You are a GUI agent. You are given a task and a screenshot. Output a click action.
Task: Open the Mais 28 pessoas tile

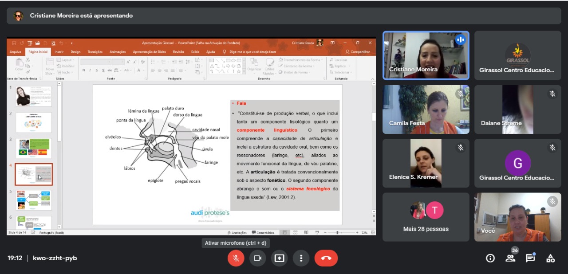point(426,217)
